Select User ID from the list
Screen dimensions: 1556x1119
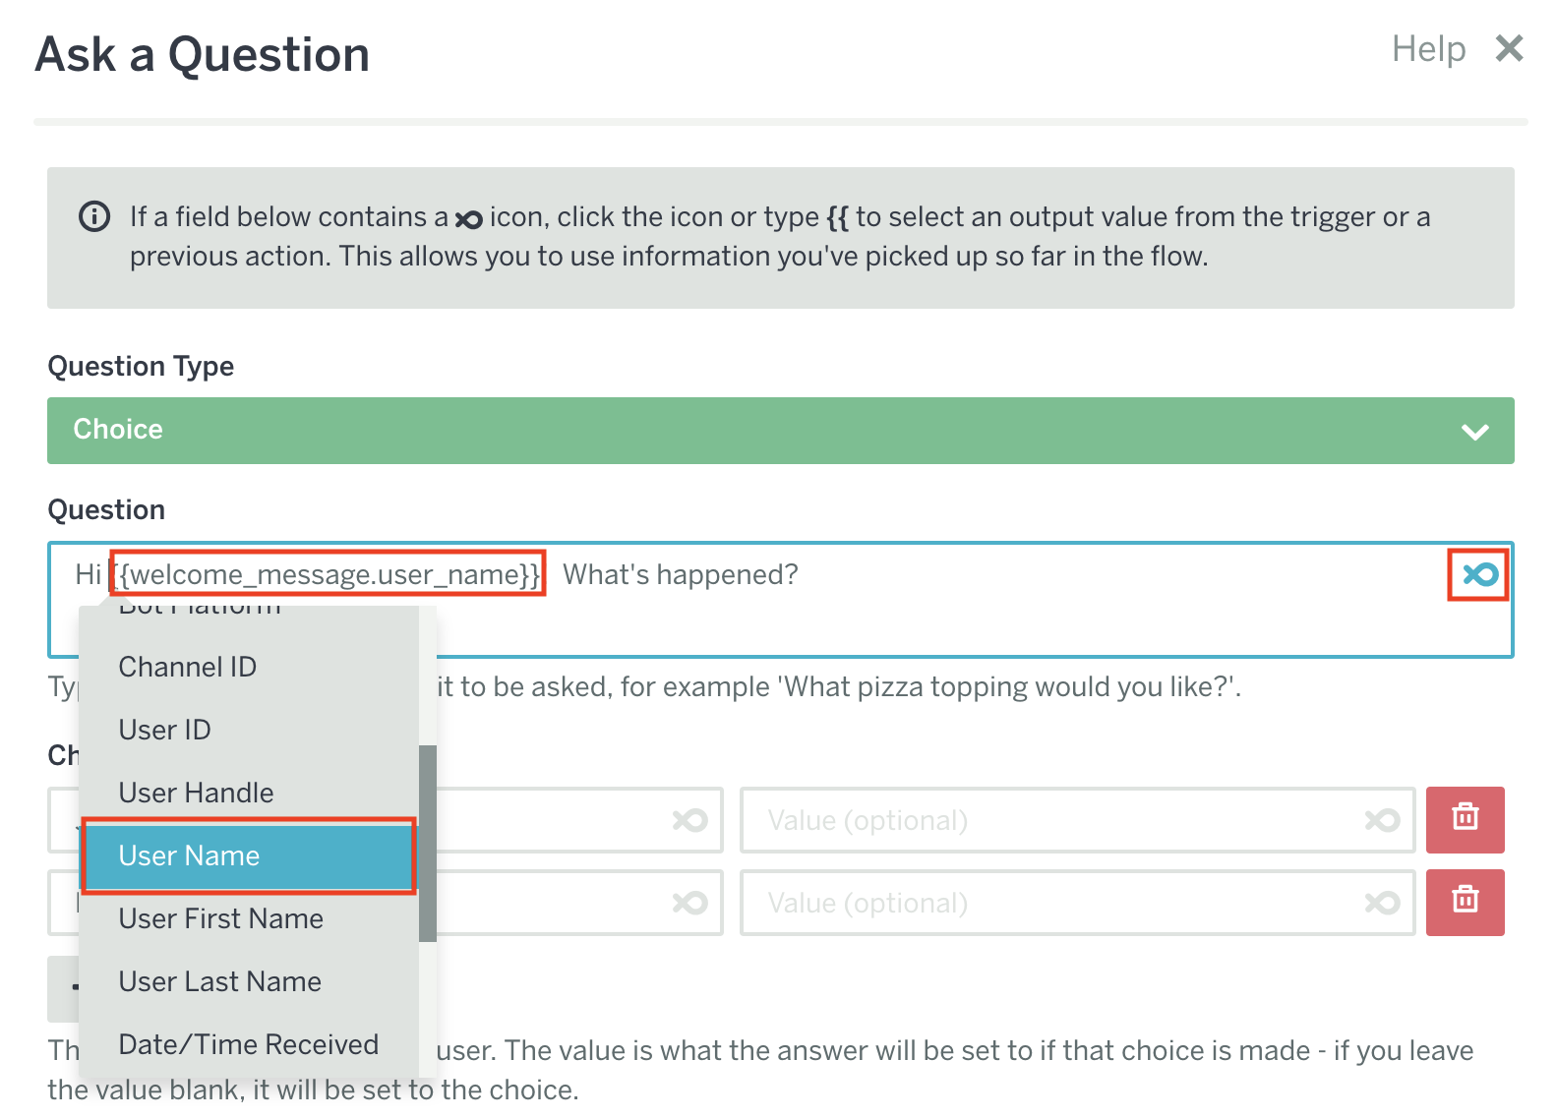tap(165, 730)
